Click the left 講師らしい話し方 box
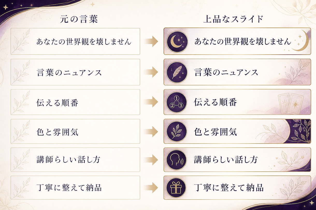316x210 pixels. pyautogui.click(x=75, y=160)
